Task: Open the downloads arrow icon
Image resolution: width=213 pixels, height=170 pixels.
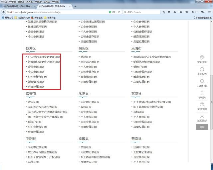Action: (175, 12)
